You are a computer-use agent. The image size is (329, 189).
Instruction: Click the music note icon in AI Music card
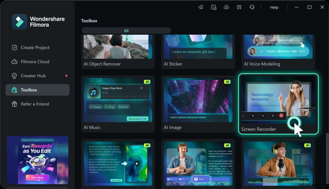click(x=93, y=93)
